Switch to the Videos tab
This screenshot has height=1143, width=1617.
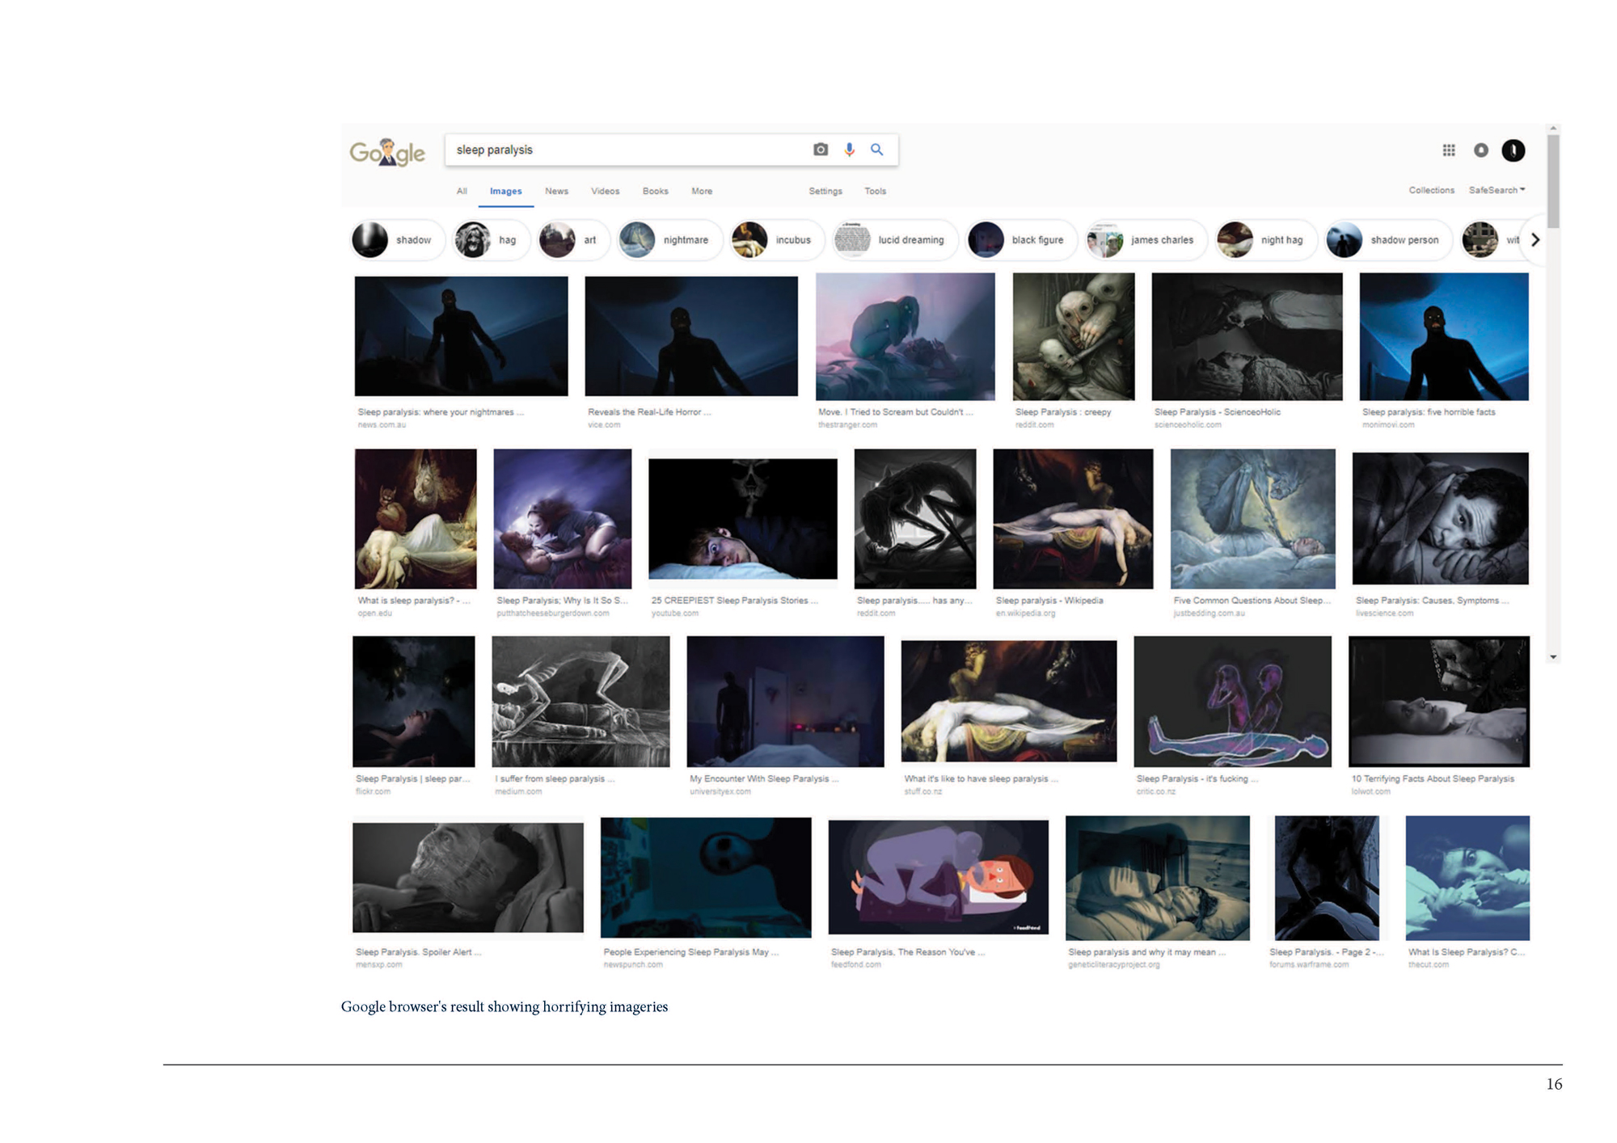click(605, 192)
